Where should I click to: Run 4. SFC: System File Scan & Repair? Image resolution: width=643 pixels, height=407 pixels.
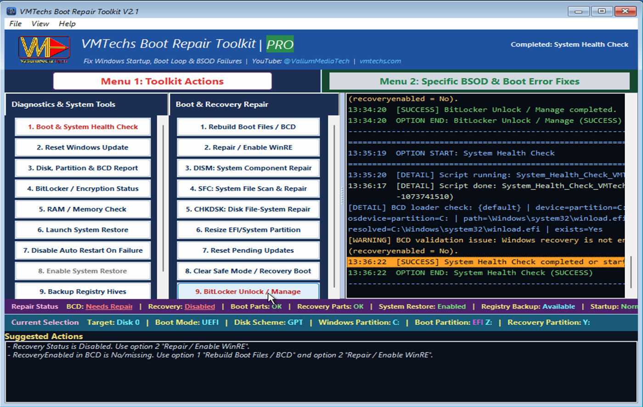[x=248, y=189]
